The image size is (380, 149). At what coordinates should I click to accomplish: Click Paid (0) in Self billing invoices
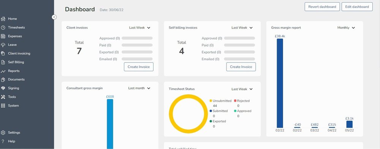pos(207,45)
